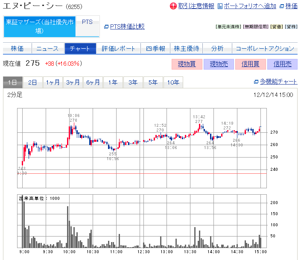Screen dimensions: 301x260
Task: Select the 2日 chart period
Action: tap(32, 82)
